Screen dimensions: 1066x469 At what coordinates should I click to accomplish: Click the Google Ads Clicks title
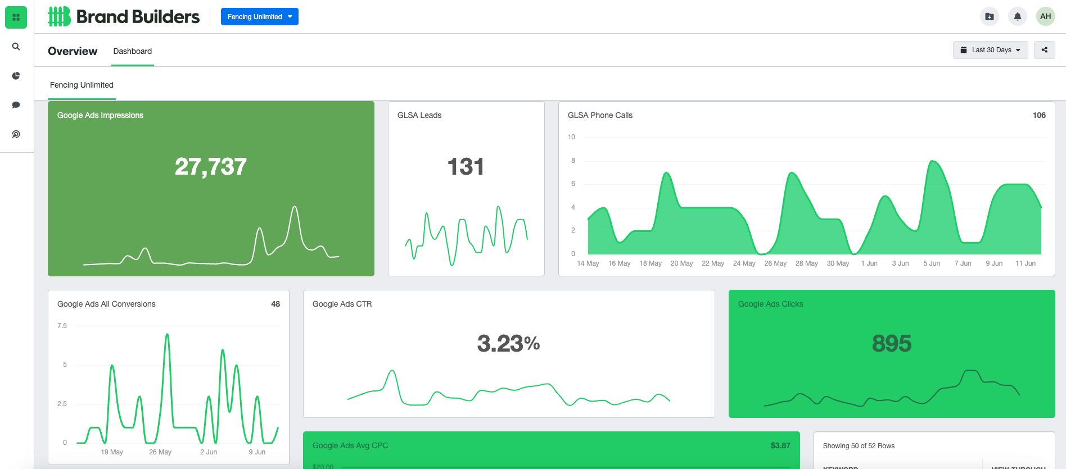pyautogui.click(x=770, y=304)
